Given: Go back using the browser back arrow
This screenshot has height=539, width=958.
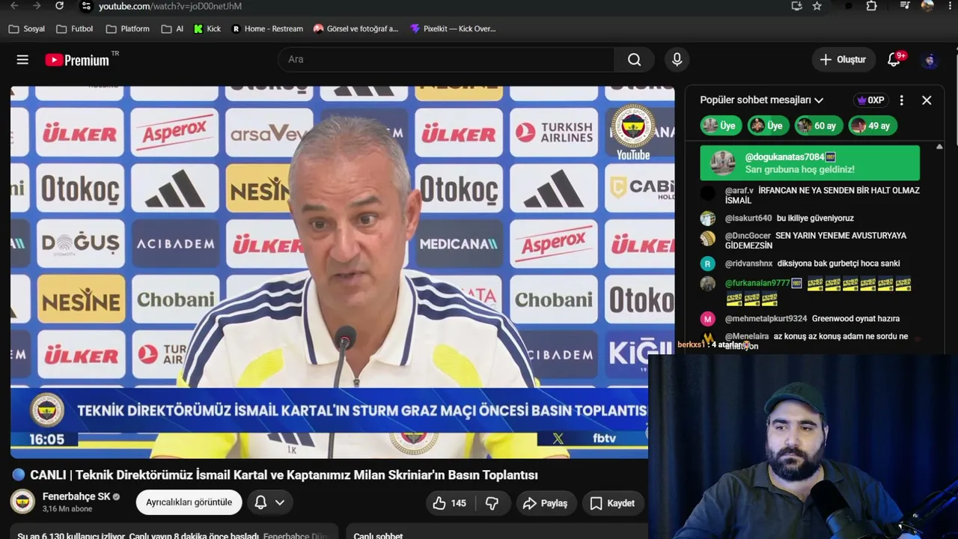Looking at the screenshot, I should (x=14, y=6).
